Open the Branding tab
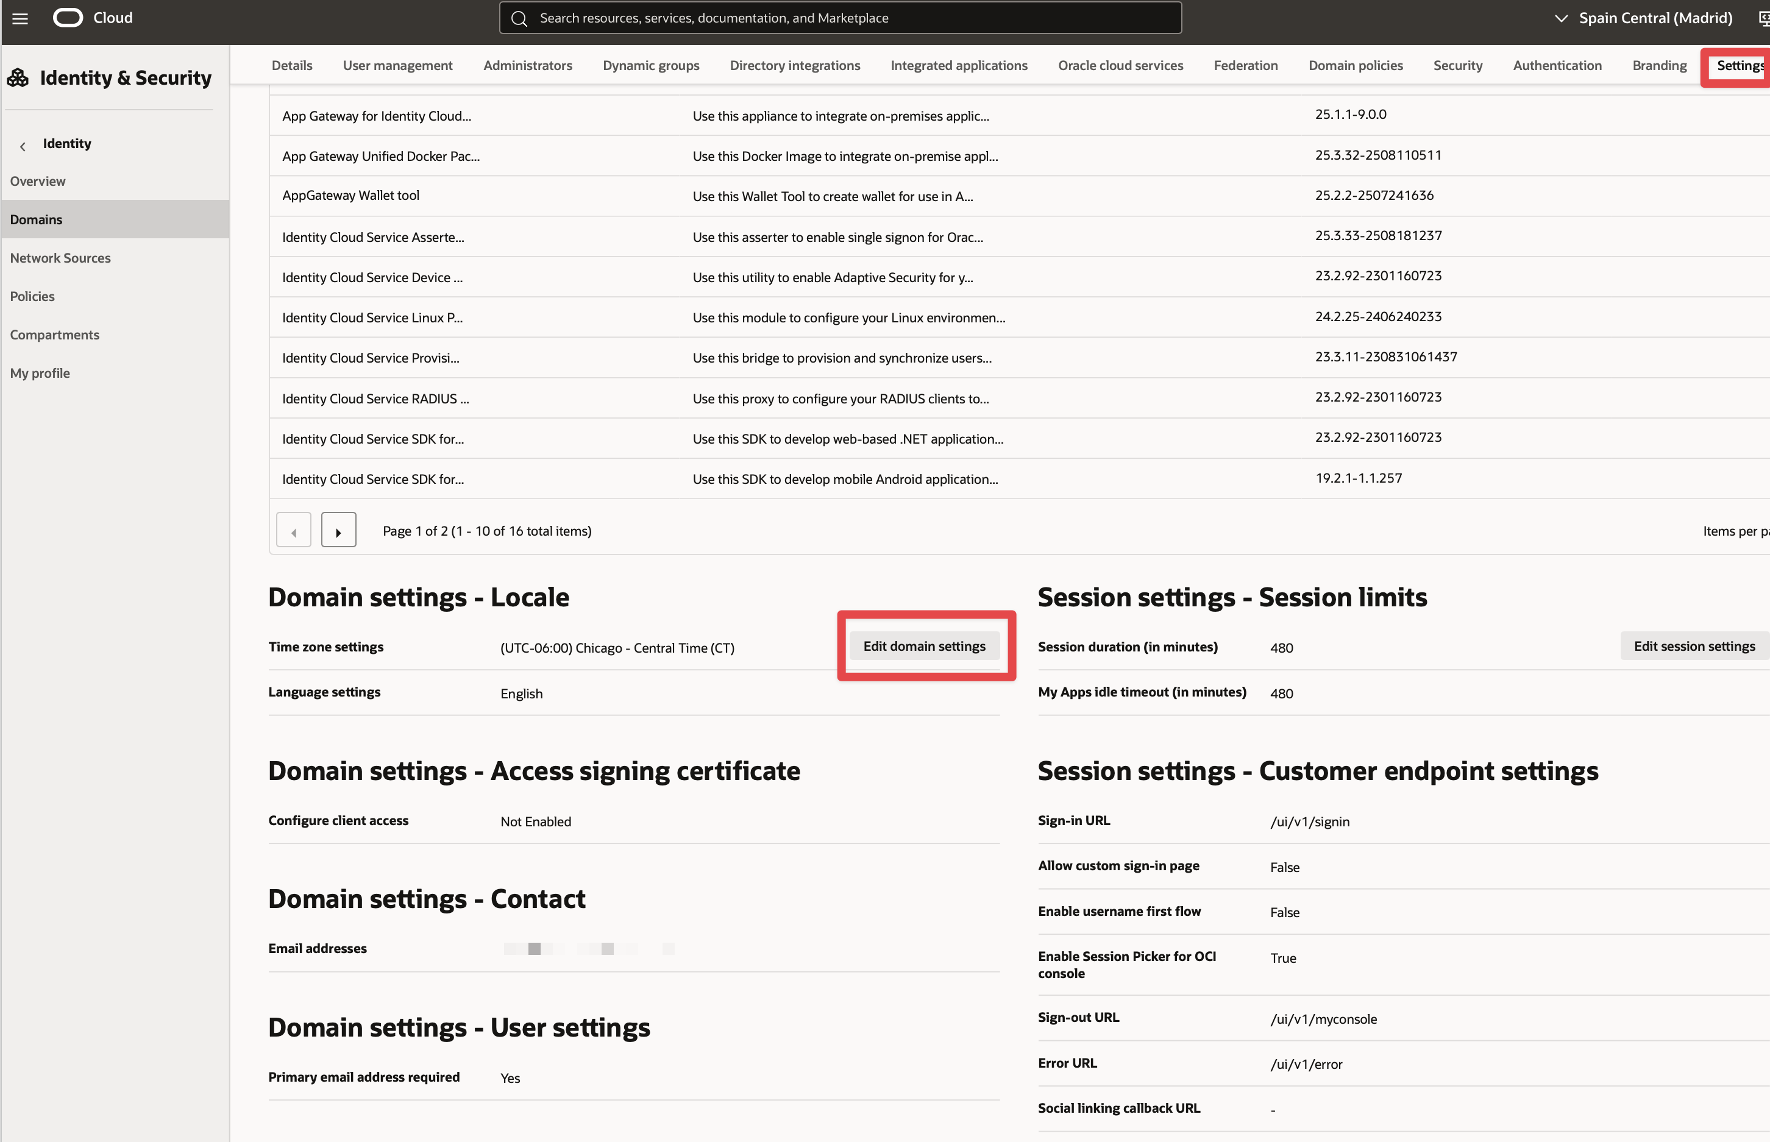 (x=1659, y=66)
